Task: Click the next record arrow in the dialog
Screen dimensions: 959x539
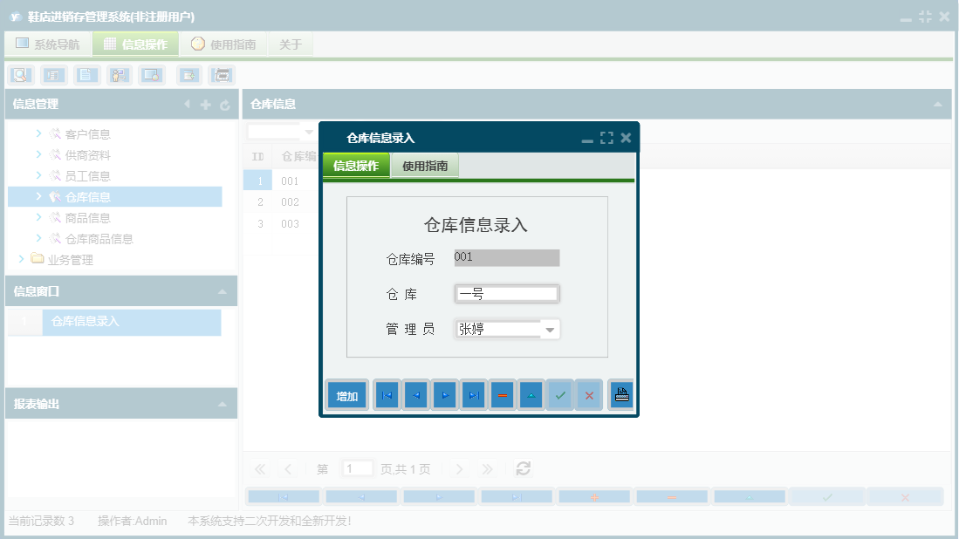Action: (444, 394)
